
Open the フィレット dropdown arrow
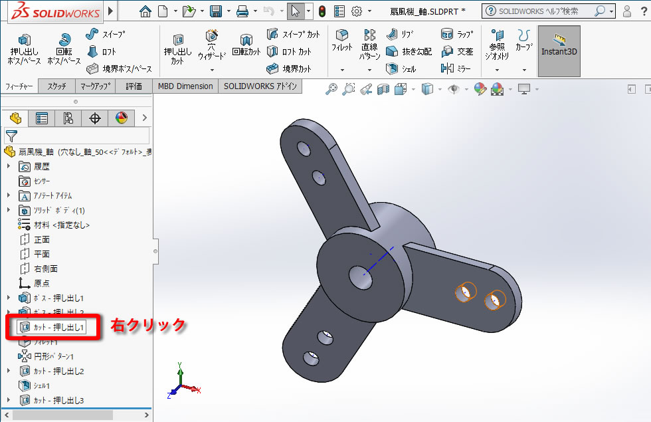click(342, 70)
